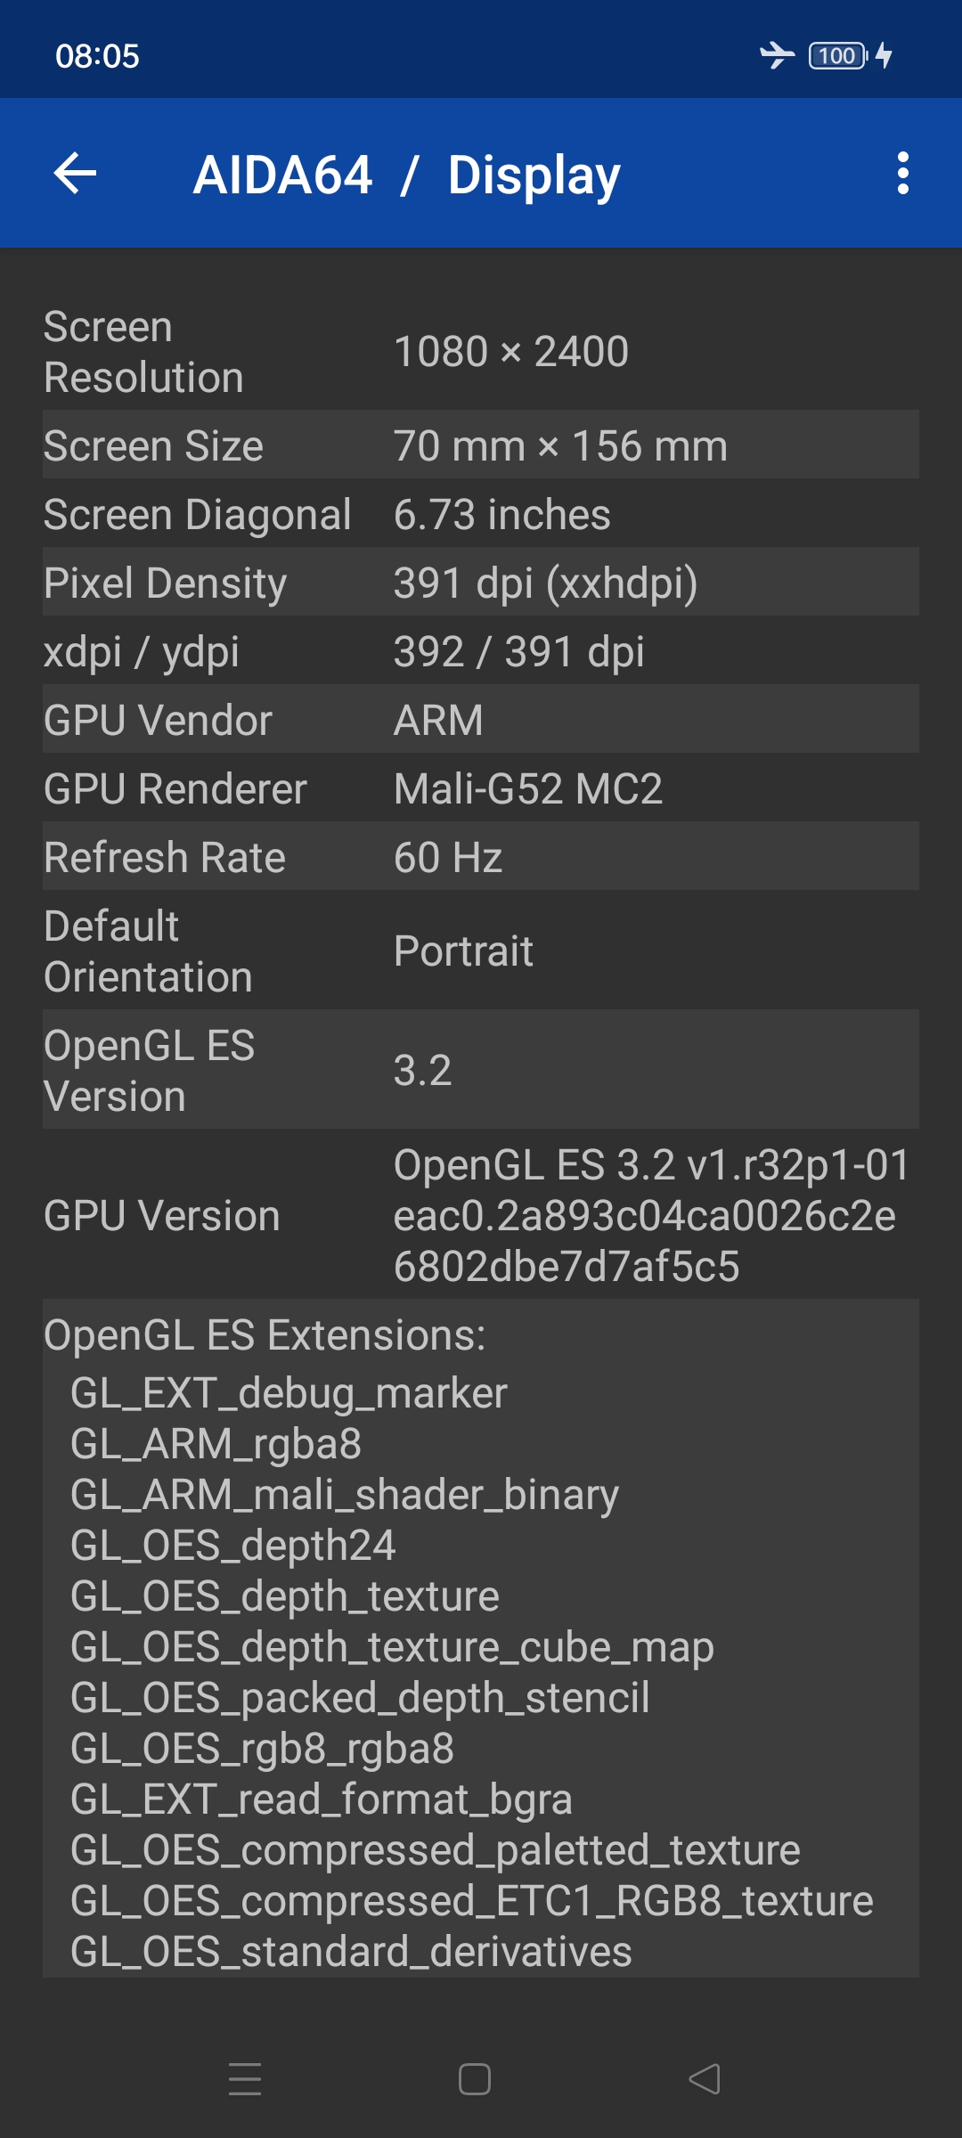Tap the GL_OES_depth_texture_cube_map extension line
Image resolution: width=962 pixels, height=2138 pixels.
pyautogui.click(x=392, y=1647)
